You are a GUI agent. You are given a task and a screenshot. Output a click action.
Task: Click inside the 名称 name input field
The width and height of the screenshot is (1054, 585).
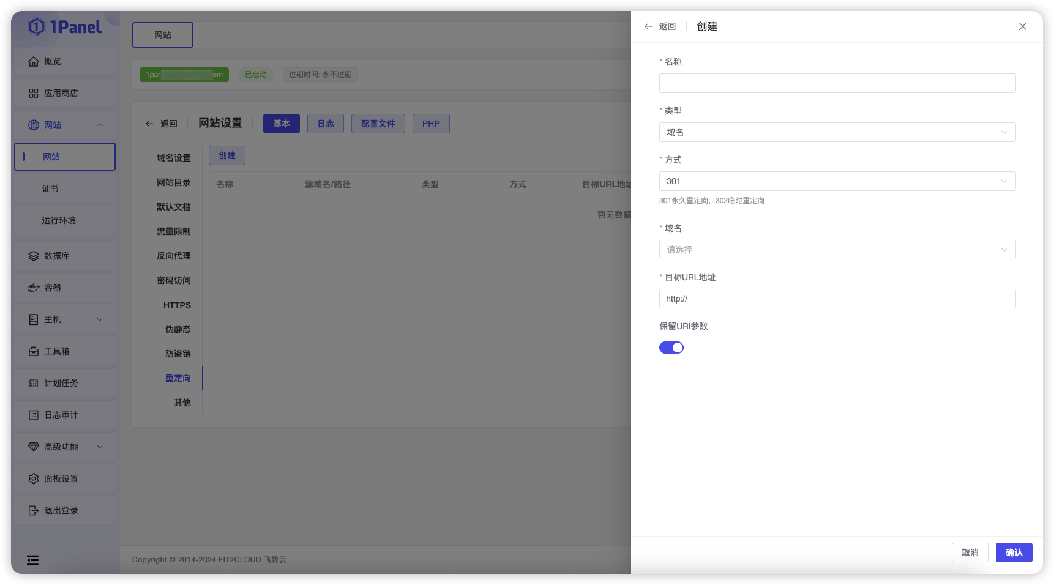(x=837, y=83)
